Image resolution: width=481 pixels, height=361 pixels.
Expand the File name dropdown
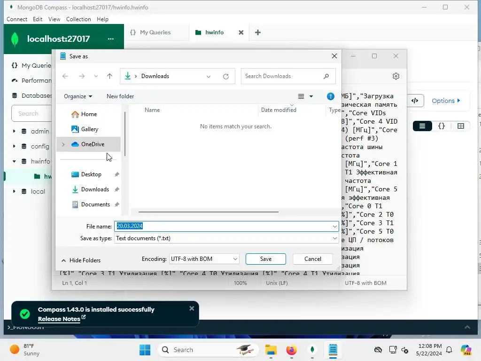[334, 227]
